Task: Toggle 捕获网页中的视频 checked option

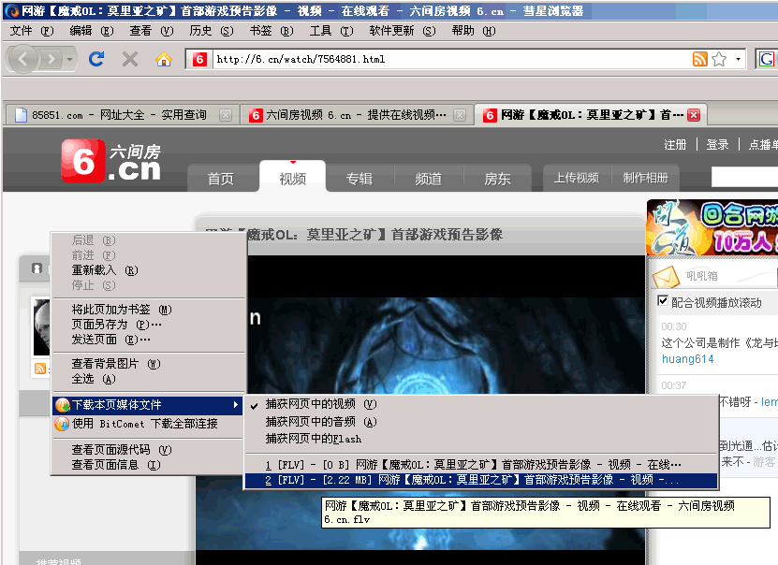Action: tap(481, 404)
